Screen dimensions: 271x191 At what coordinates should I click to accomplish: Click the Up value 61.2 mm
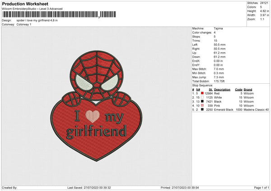point(220,53)
